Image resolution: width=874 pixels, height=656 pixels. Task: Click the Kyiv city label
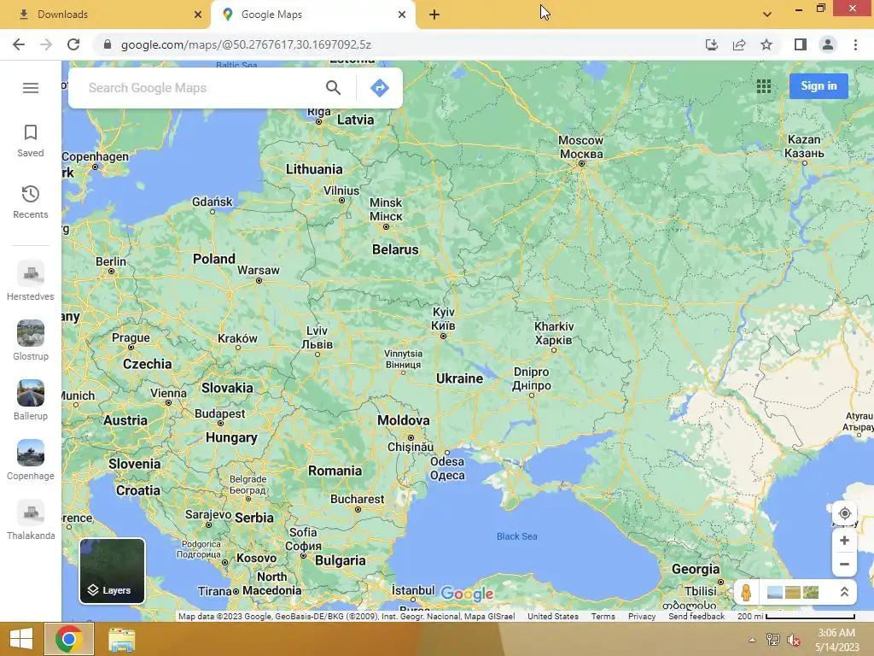pyautogui.click(x=444, y=319)
